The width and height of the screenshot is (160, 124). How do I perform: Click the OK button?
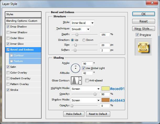click(x=143, y=14)
